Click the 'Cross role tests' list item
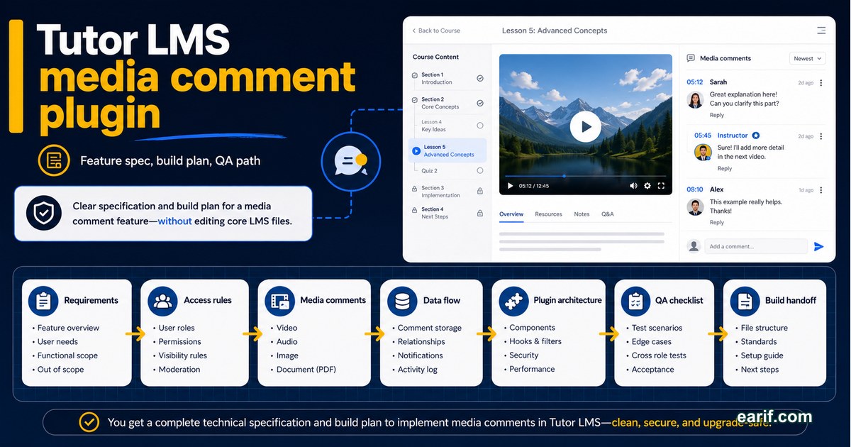The width and height of the screenshot is (851, 447). (659, 355)
